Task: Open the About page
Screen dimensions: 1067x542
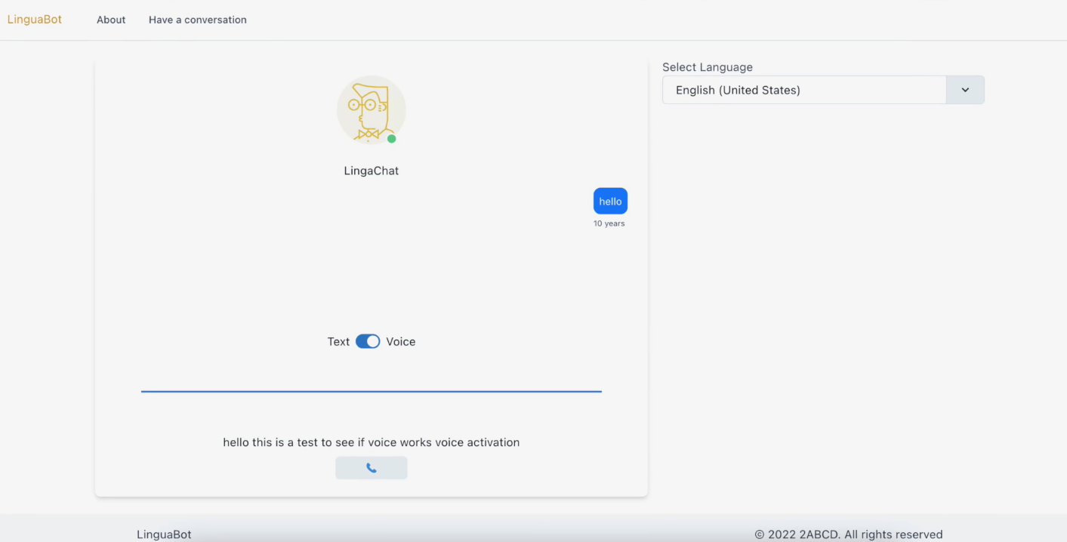Action: point(110,19)
